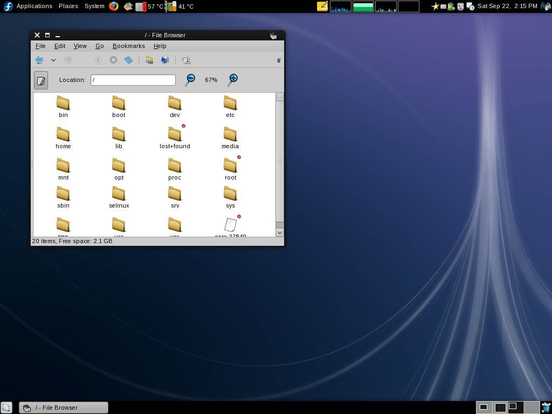Zoom in with the plus magnifier
The width and height of the screenshot is (552, 414).
point(233,80)
